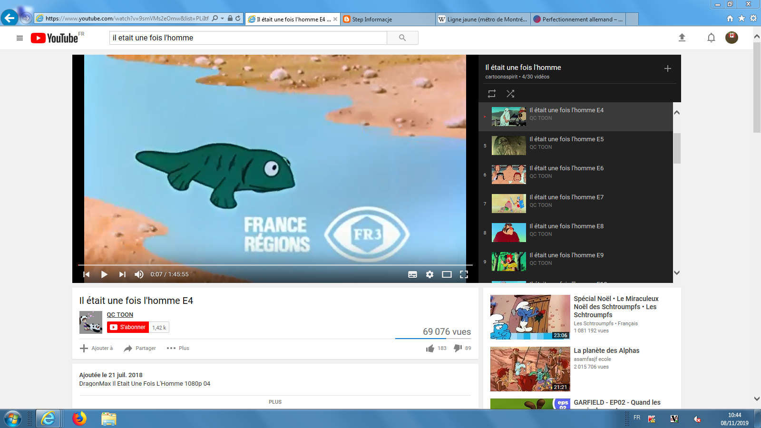Image resolution: width=761 pixels, height=428 pixels.
Task: Open the upload video icon
Action: point(682,38)
